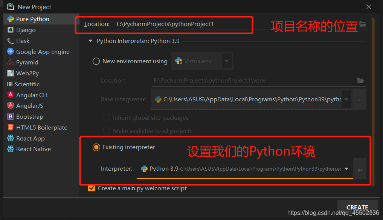Choose Web2Py project type

tap(41, 73)
